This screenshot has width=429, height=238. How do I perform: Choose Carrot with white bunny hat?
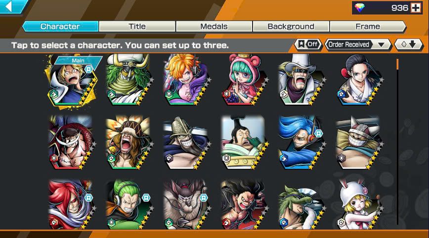(358, 204)
